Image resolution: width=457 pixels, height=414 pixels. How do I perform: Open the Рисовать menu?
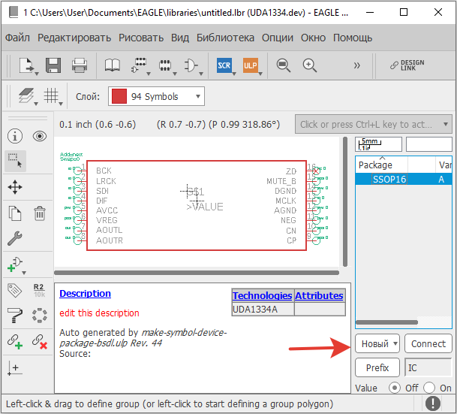coord(141,38)
